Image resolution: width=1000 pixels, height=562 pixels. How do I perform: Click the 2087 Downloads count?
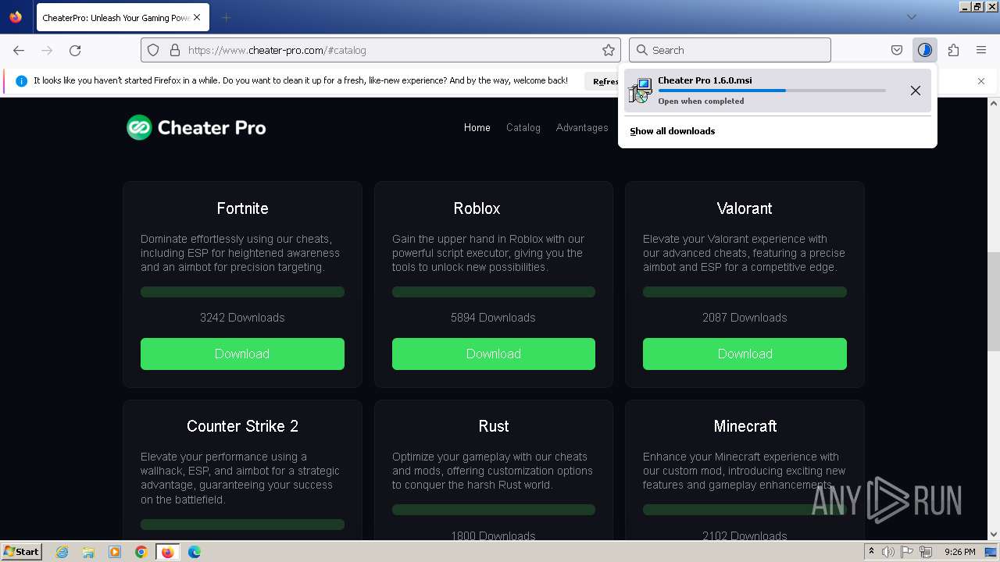tap(745, 318)
